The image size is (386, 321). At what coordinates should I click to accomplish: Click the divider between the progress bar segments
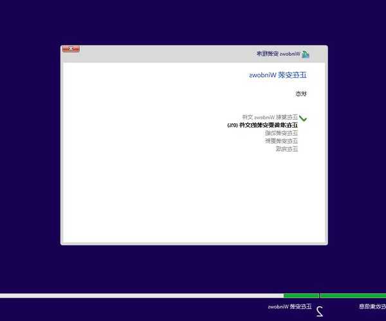point(320,296)
